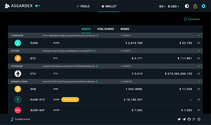Select the ETH asset row
The image size is (211, 125).
point(105,74)
